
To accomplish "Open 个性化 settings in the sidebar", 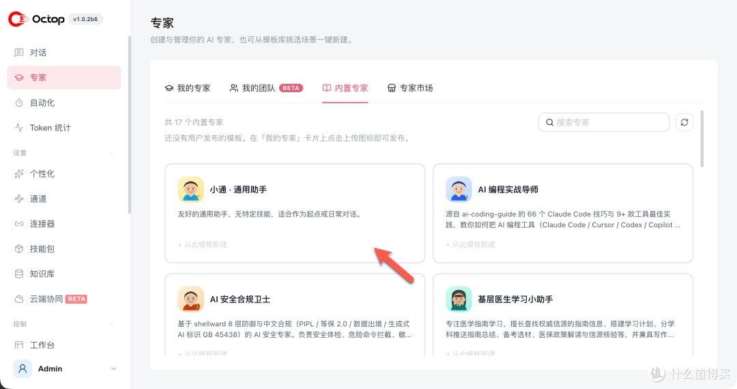I will [64, 174].
